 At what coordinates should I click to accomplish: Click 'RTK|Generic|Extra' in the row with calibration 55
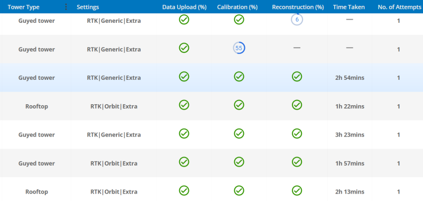coord(114,49)
